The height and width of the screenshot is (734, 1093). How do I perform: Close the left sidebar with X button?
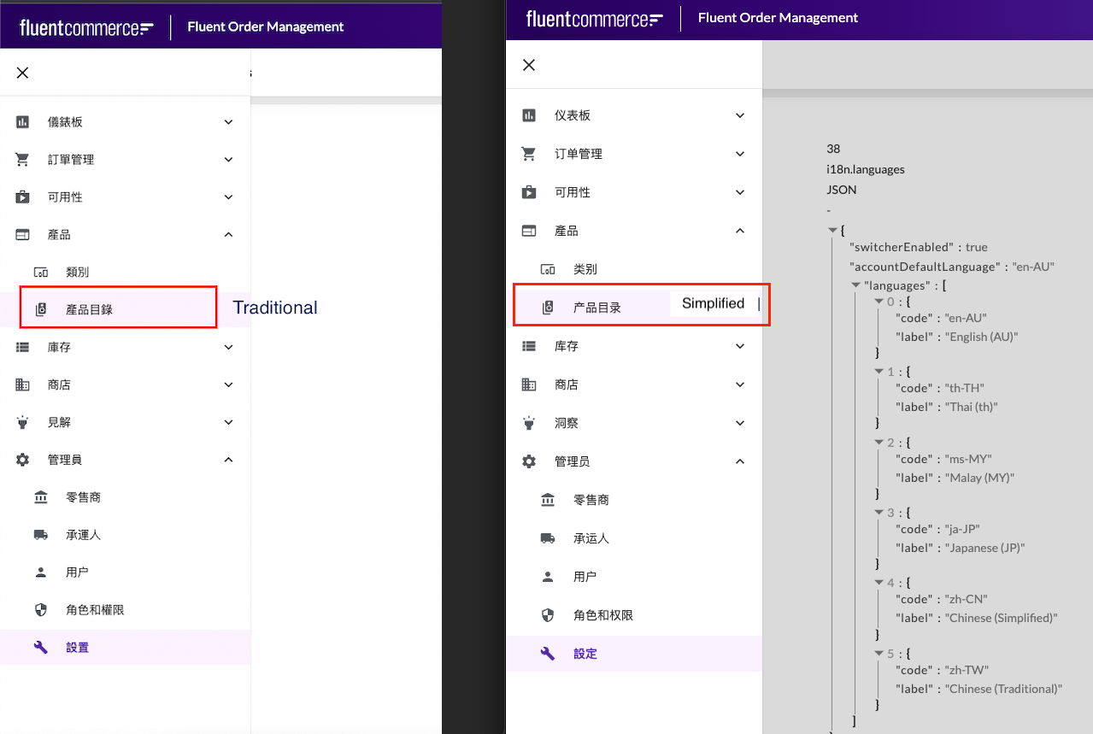[23, 73]
